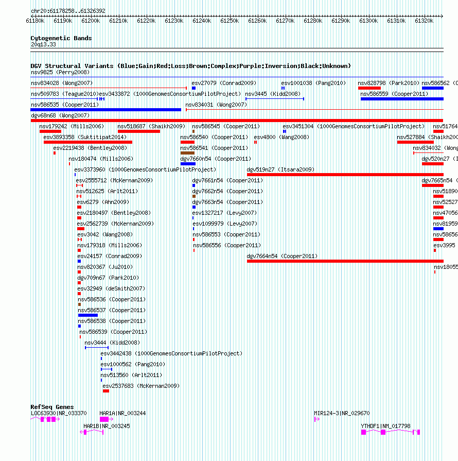Click red bar under nsv179242 (Mills2006)
The height and width of the screenshot is (461, 458).
50,131
